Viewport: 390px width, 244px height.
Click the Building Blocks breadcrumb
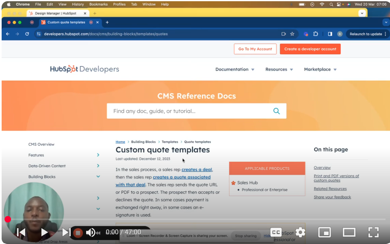tap(143, 142)
